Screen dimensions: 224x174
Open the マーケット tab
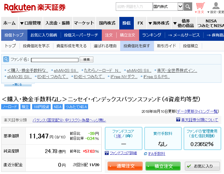click(84, 23)
